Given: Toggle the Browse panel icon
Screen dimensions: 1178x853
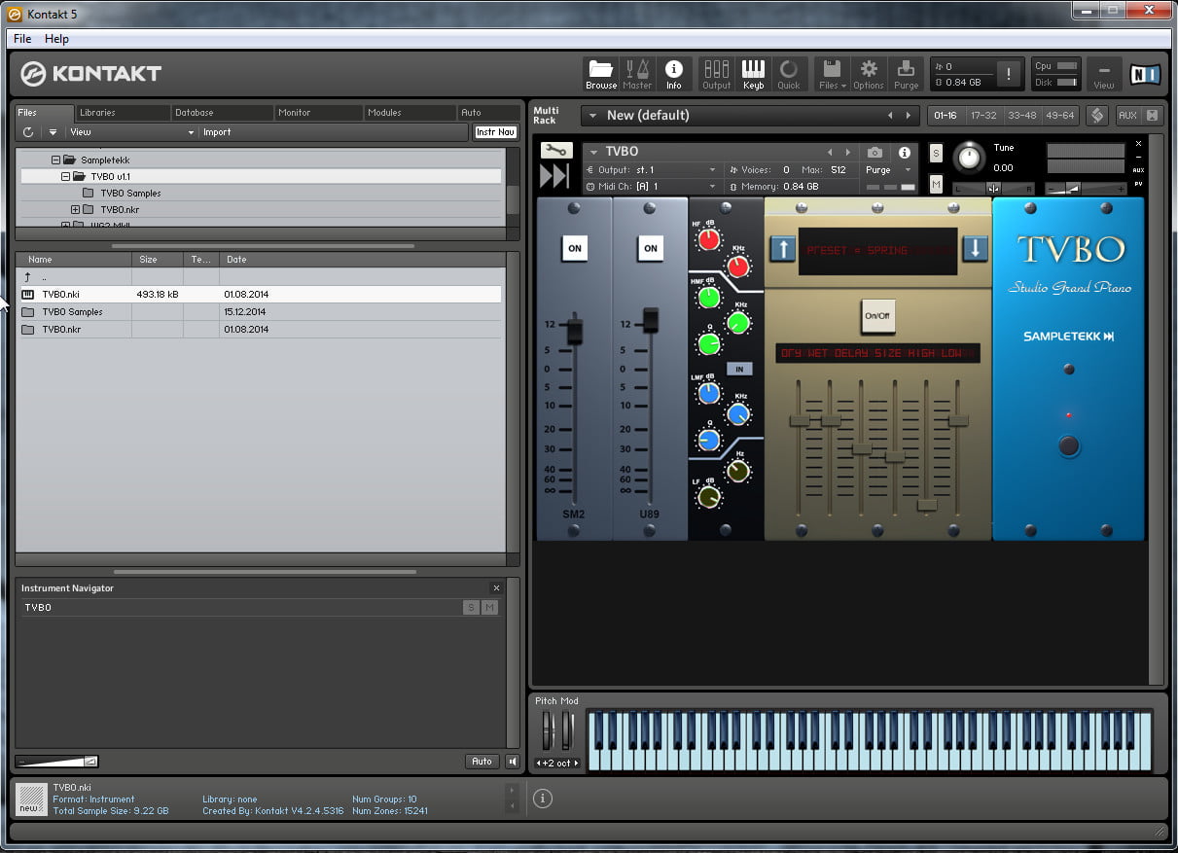Looking at the screenshot, I should pyautogui.click(x=601, y=74).
